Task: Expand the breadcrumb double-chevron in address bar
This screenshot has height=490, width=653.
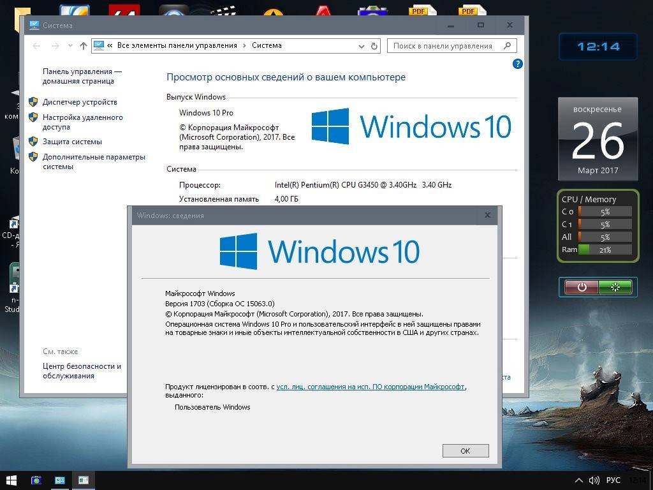Action: [110, 45]
